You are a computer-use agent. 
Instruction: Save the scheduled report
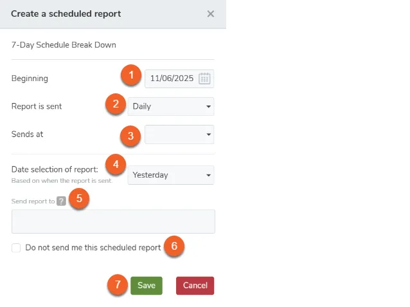[147, 286]
